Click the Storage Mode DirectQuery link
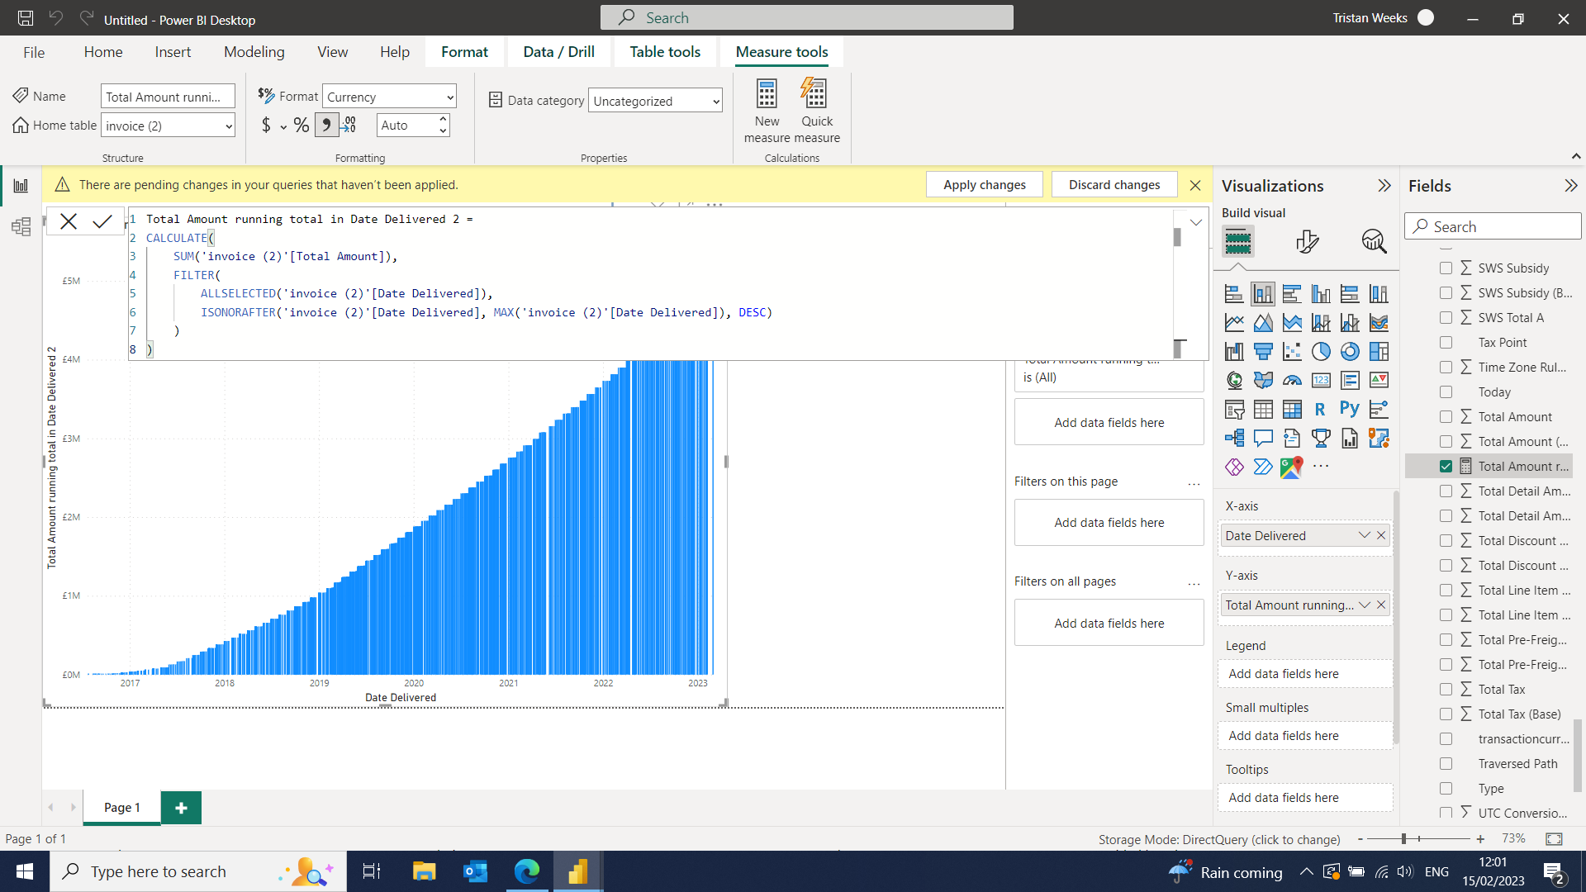 point(1219,839)
